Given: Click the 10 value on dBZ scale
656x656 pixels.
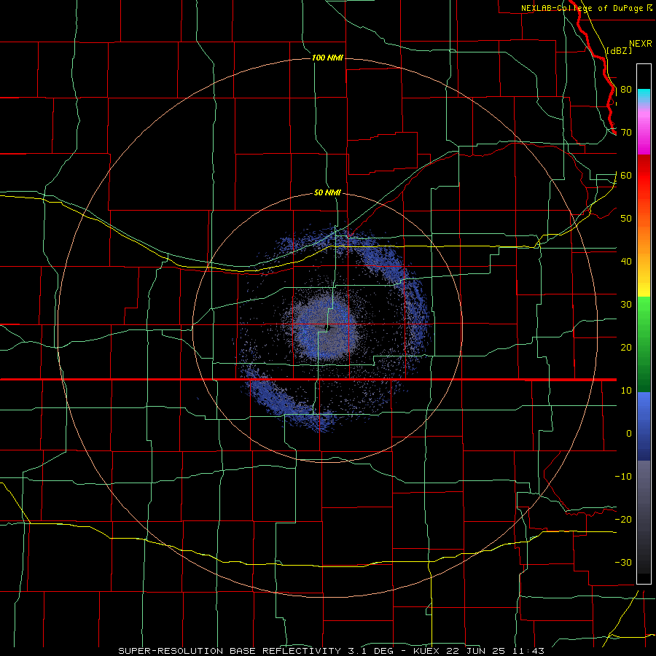Looking at the screenshot, I should 626,391.
